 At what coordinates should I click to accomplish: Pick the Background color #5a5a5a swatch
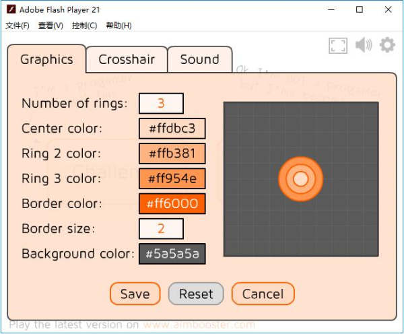[x=172, y=254]
